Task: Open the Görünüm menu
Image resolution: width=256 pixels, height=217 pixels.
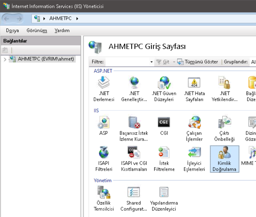Action: click(x=37, y=30)
